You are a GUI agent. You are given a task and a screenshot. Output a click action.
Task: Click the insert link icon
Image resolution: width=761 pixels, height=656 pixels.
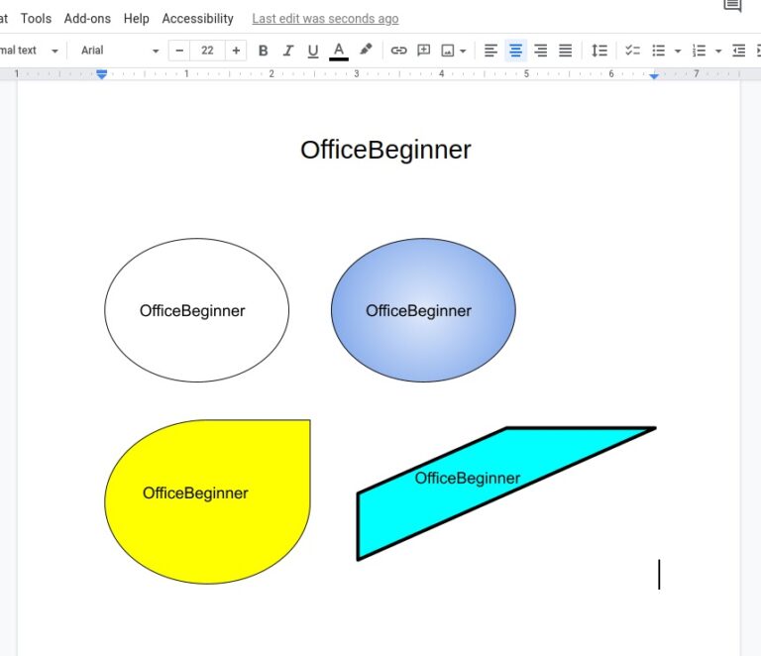pos(398,51)
